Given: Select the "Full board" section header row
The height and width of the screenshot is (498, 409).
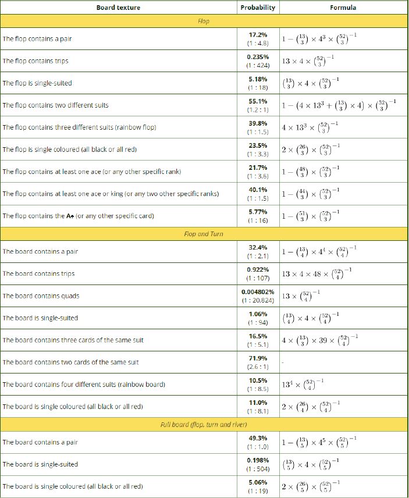Looking at the screenshot, I should coord(204,425).
